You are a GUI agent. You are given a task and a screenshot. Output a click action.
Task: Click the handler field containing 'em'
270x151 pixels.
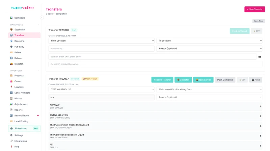(102, 97)
